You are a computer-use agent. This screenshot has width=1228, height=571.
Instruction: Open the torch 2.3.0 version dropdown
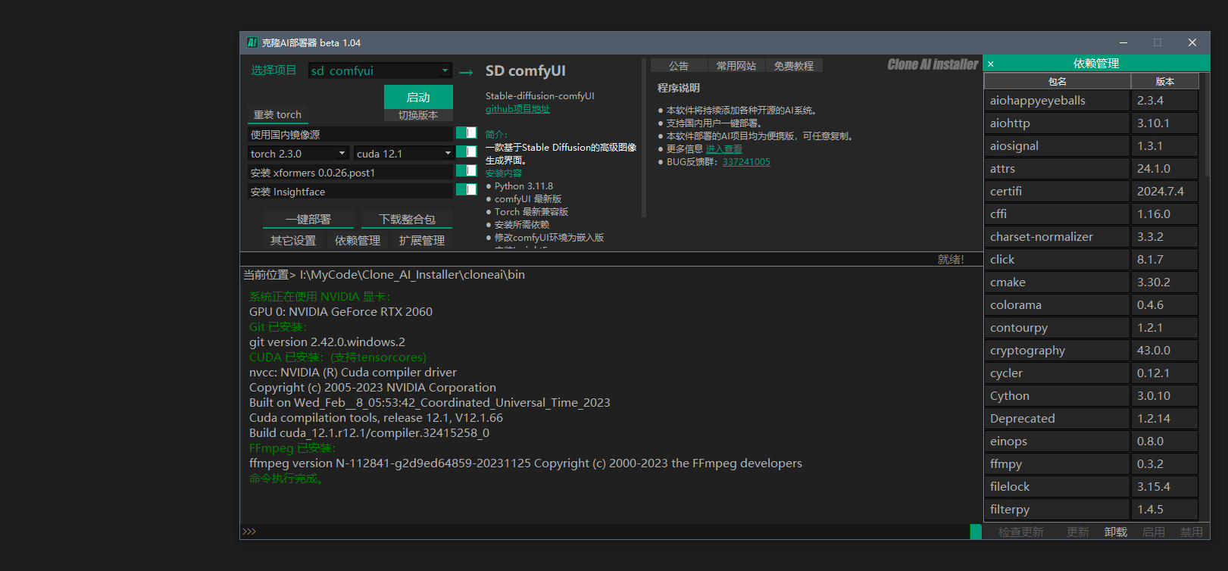tap(298, 153)
